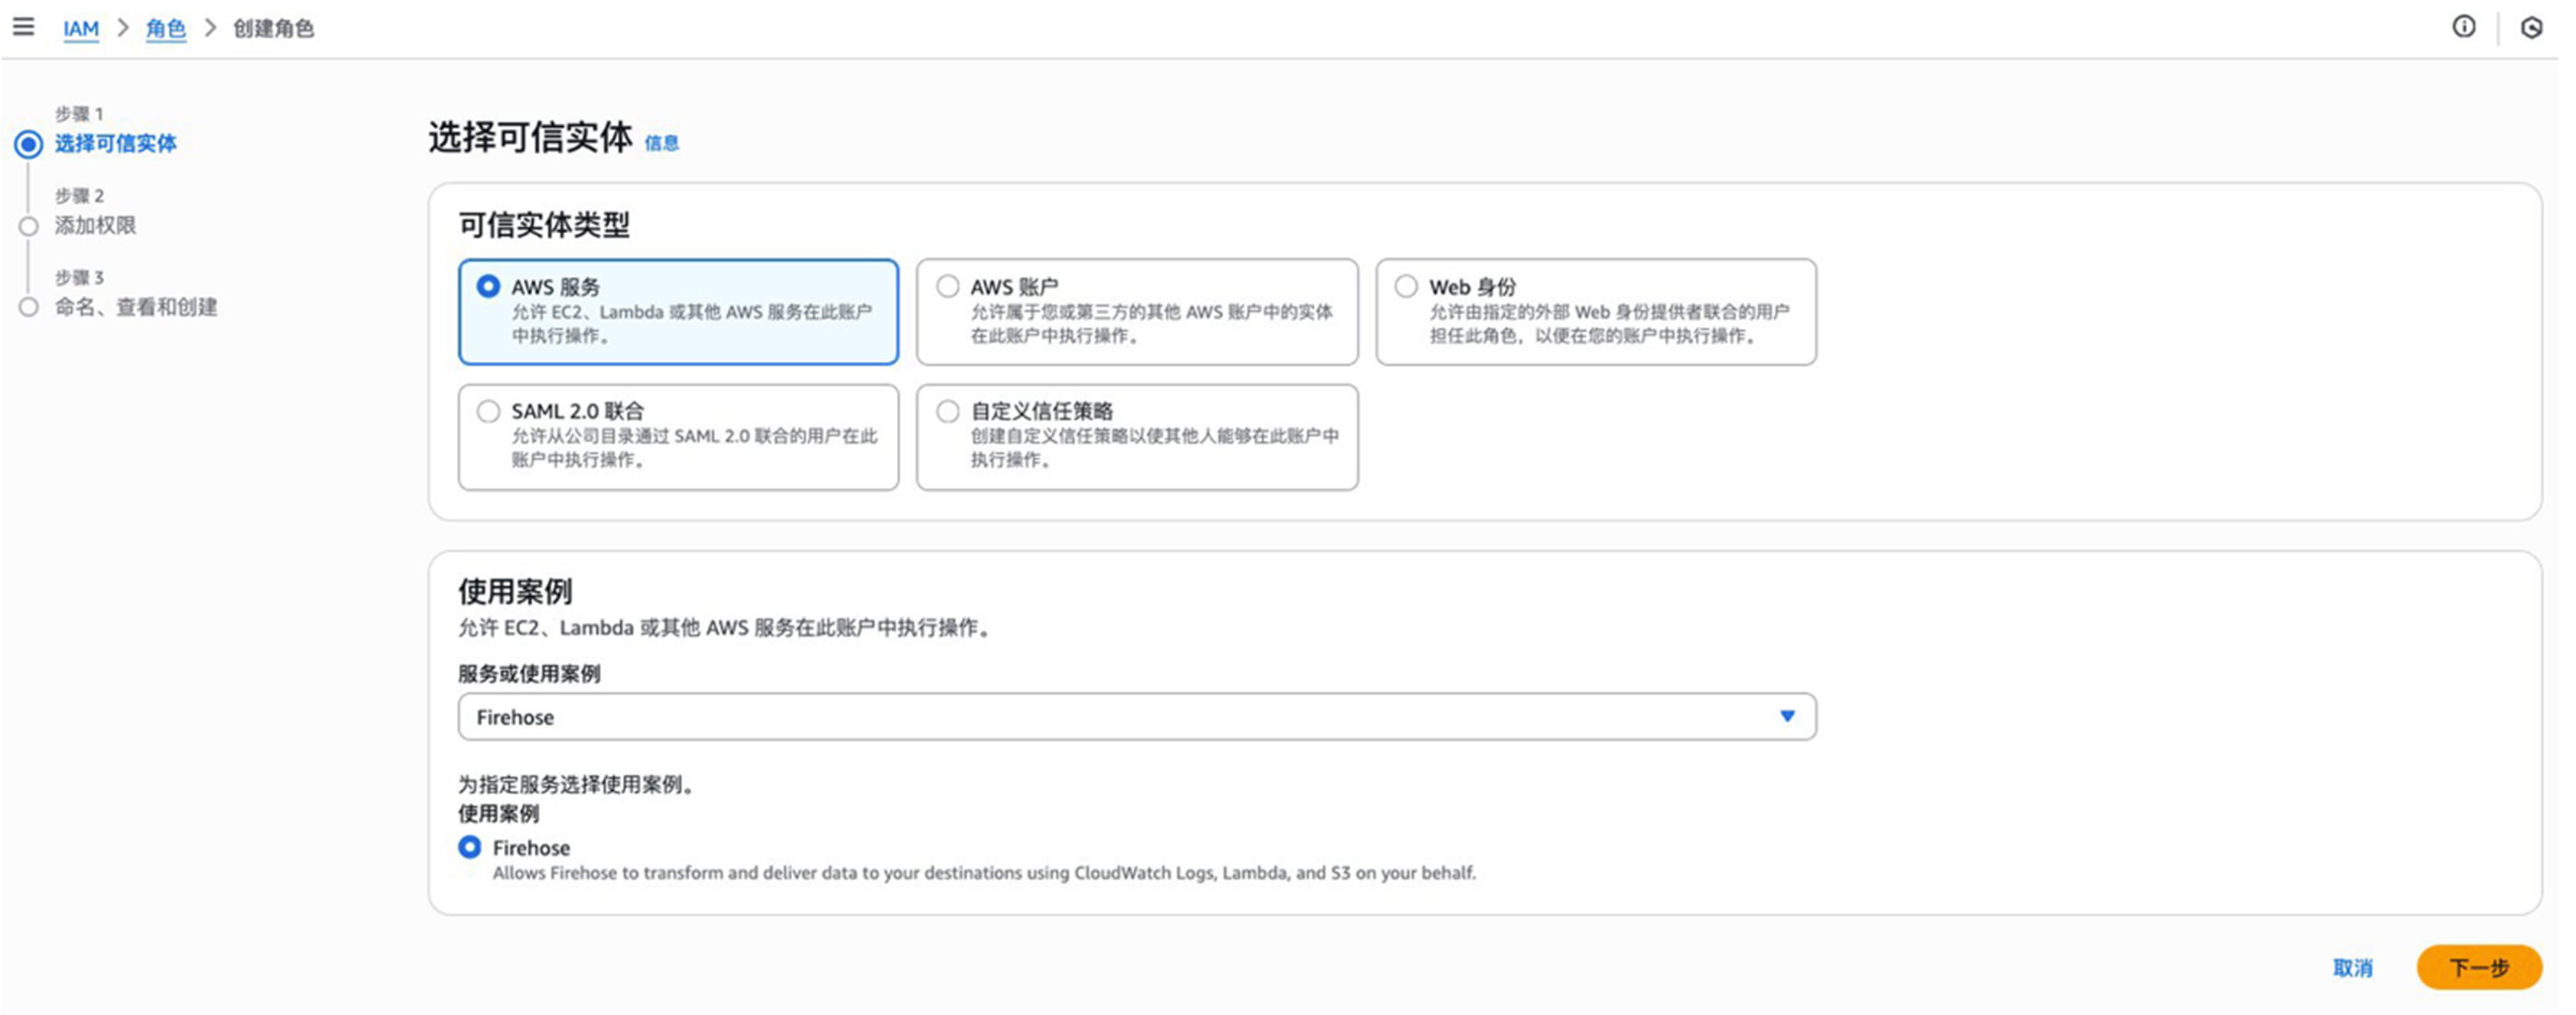Expand the Firehose service dropdown arrow
2576x1015 pixels.
click(1786, 716)
